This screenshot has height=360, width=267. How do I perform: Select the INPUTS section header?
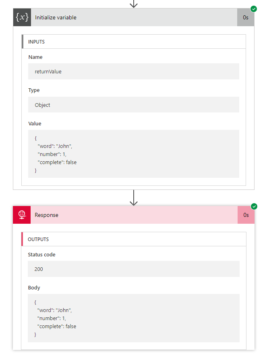click(x=36, y=42)
